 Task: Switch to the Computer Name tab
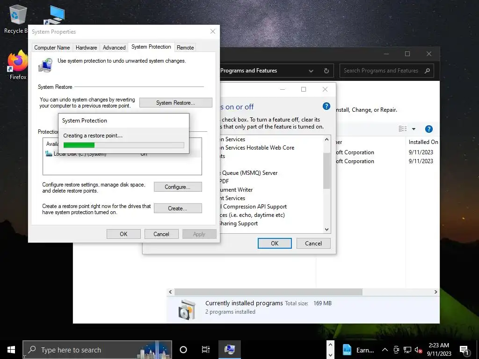click(x=52, y=48)
